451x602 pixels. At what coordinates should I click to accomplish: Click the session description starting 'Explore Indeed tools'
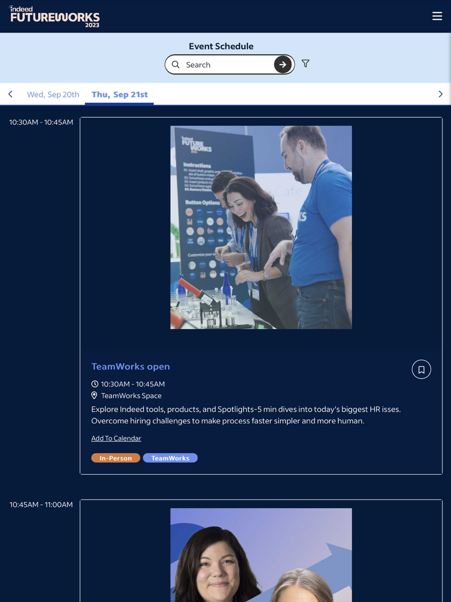pos(246,415)
